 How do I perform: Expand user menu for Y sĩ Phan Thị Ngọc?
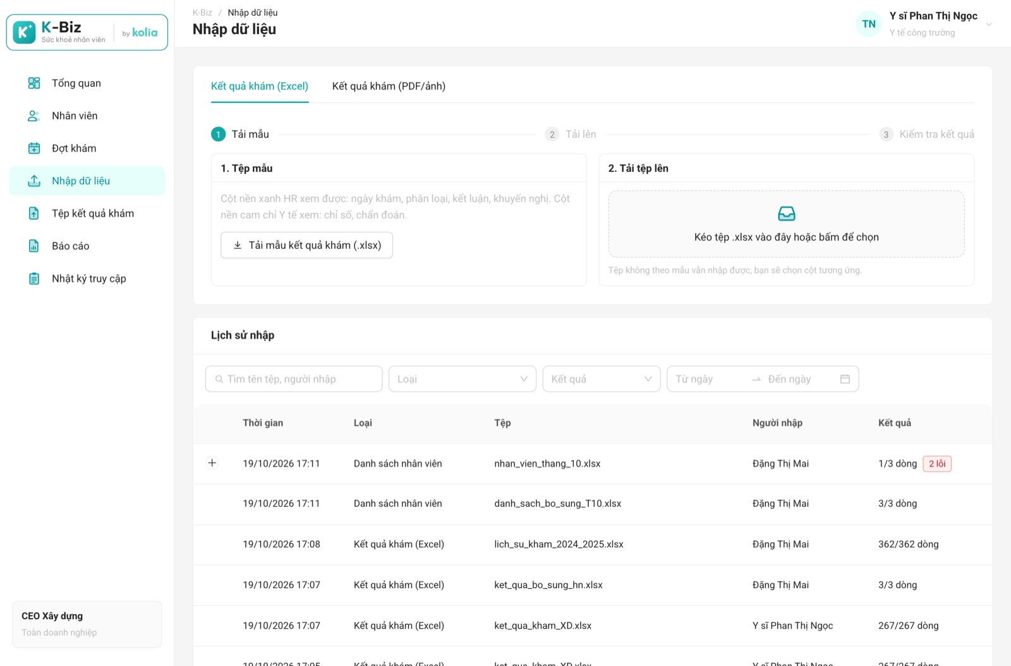click(989, 25)
